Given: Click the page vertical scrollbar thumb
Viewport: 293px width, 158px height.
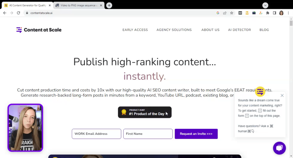Looking at the screenshot, I should pyautogui.click(x=291, y=23).
